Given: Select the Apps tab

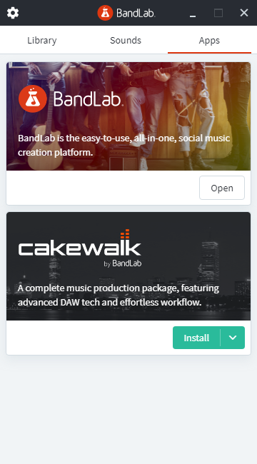Looking at the screenshot, I should [x=209, y=40].
